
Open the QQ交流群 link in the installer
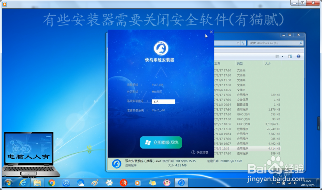(x=202, y=152)
